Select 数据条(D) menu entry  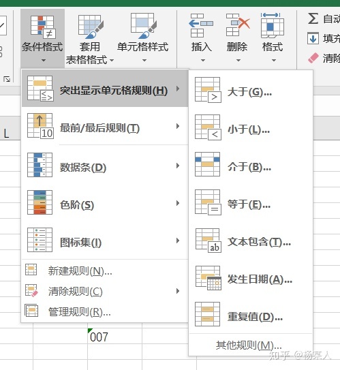click(x=105, y=165)
